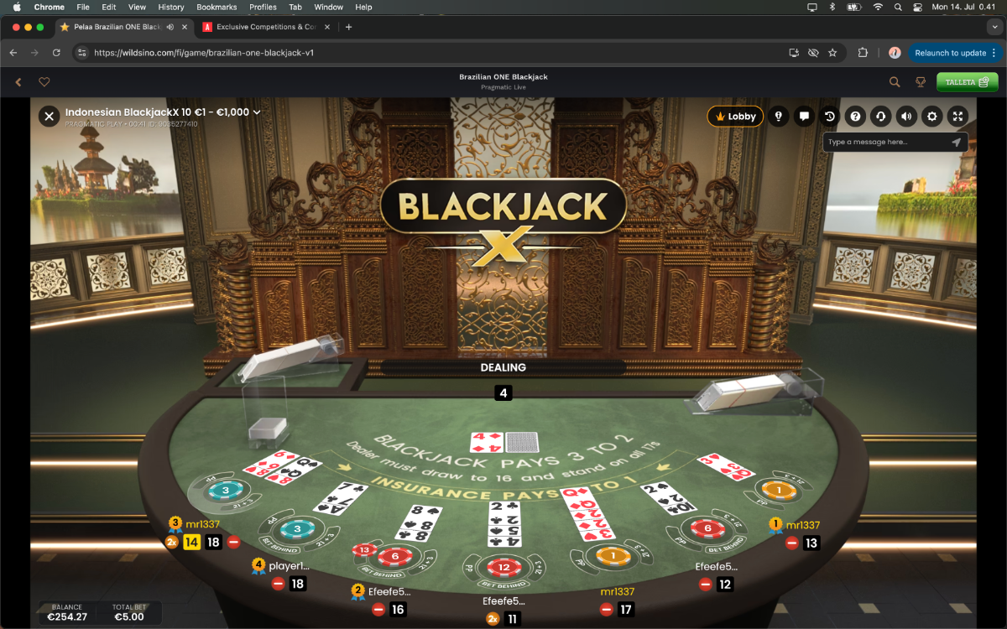Add game to favorites heart icon
This screenshot has height=629, width=1007.
tap(44, 82)
